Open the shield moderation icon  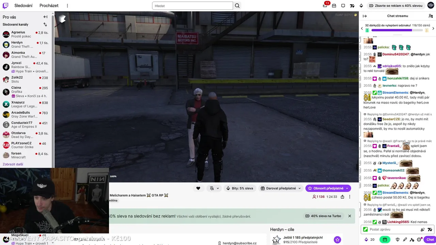pos(398,240)
